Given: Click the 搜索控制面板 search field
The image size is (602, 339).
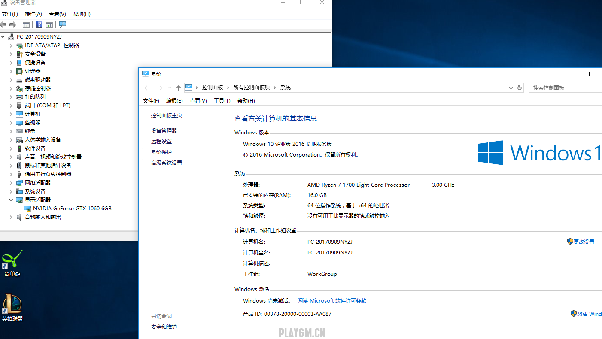Looking at the screenshot, I should (x=566, y=88).
